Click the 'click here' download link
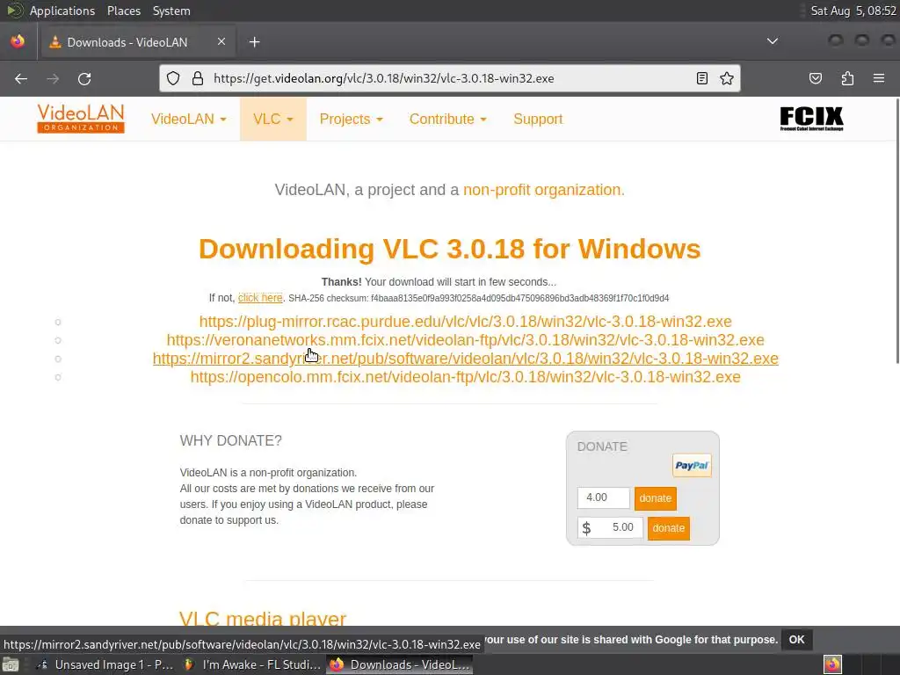Image resolution: width=900 pixels, height=675 pixels. (x=260, y=298)
